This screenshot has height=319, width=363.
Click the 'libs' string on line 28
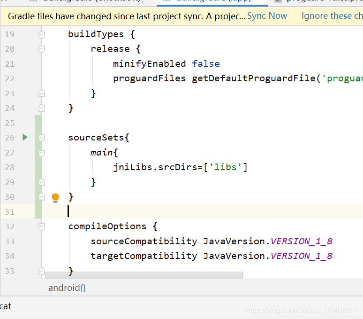click(226, 167)
